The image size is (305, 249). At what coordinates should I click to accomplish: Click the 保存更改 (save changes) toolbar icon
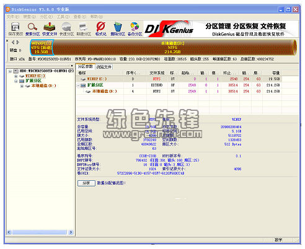(x=15, y=27)
